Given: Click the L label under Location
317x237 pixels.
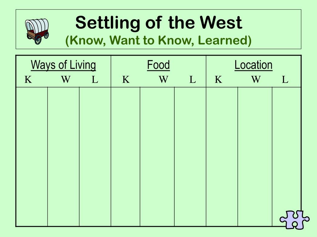Looking at the screenshot, I should click(x=285, y=79).
